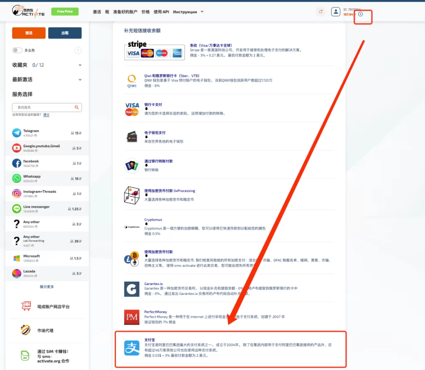The height and width of the screenshot is (370, 425).
Task: Open the 使用 API menu item
Action: click(161, 12)
